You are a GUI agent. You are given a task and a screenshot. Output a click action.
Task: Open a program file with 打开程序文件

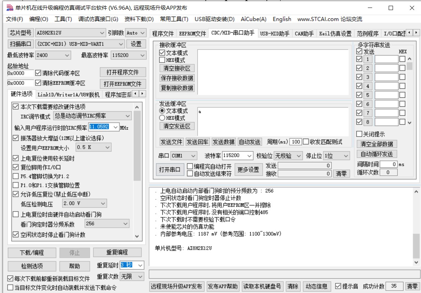pyautogui.click(x=123, y=72)
